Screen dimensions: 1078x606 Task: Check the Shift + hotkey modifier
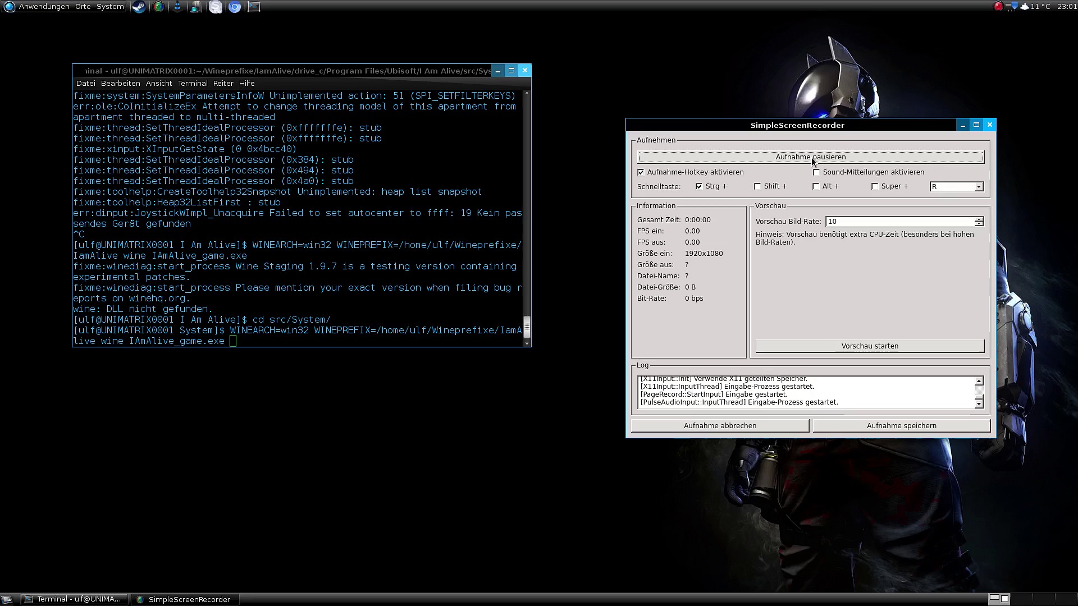tap(757, 186)
